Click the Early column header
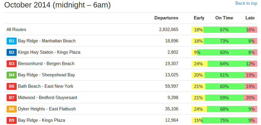The image size is (261, 125). click(x=199, y=18)
